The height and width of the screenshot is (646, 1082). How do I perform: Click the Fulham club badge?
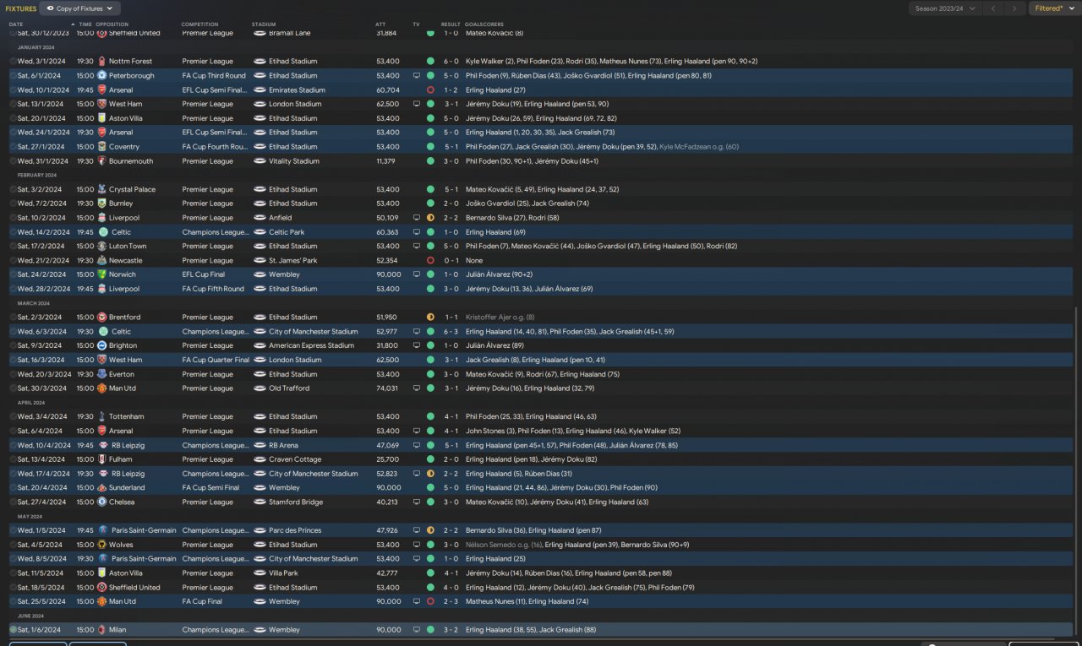(x=102, y=459)
